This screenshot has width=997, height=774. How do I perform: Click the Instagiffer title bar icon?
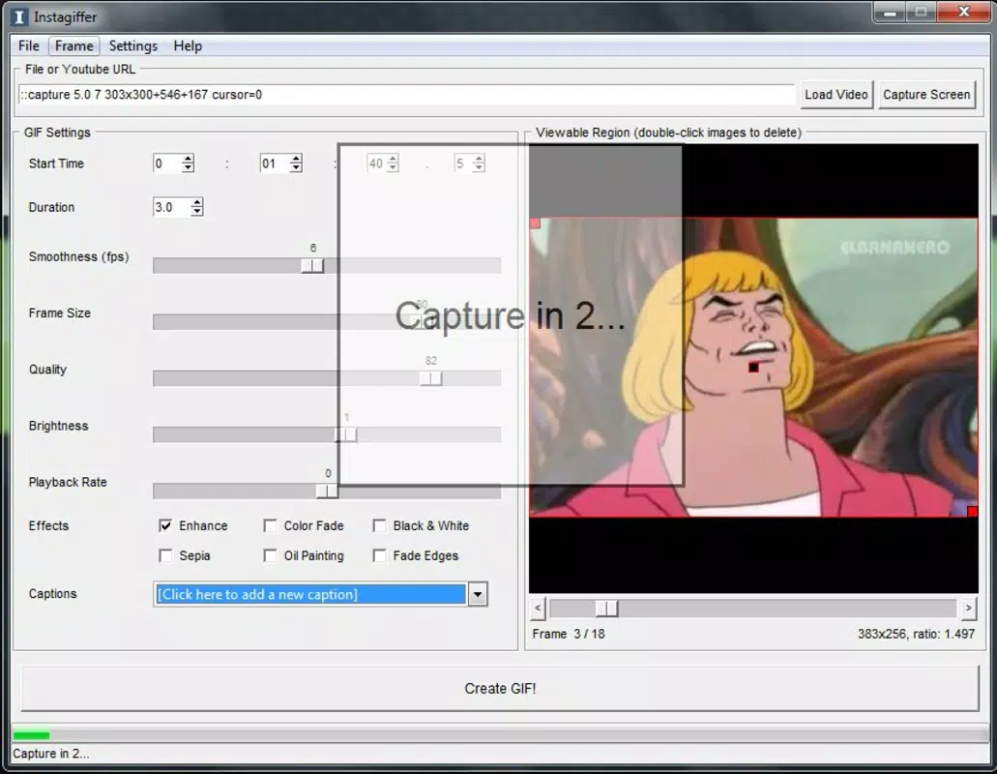pos(19,16)
